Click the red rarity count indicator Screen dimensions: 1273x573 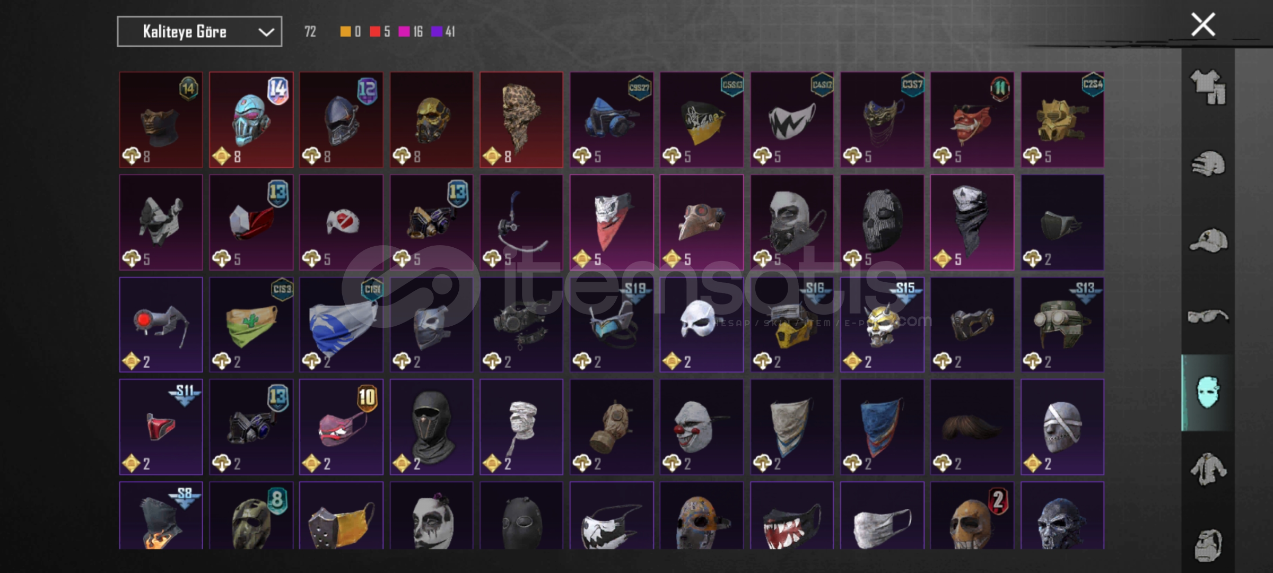point(380,32)
